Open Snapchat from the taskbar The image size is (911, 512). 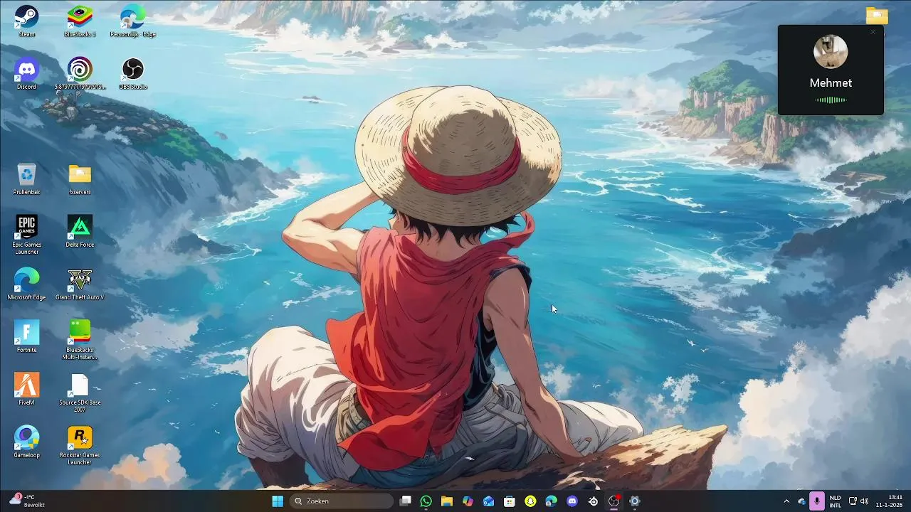[530, 501]
